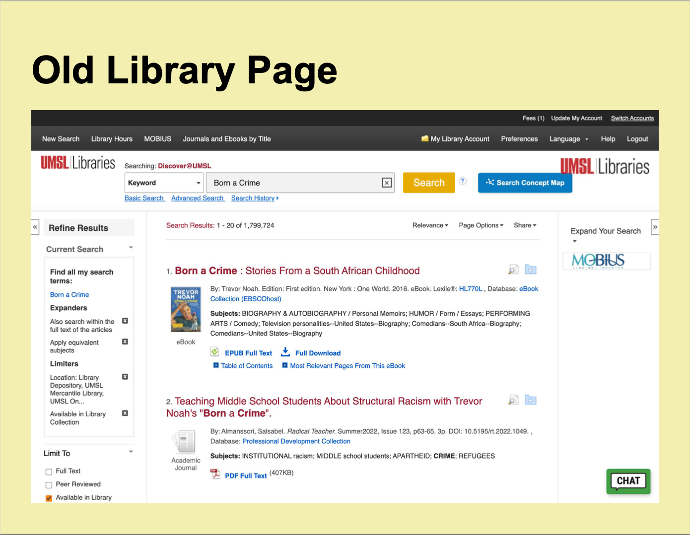Click the EPUB Full Text icon

coord(215,352)
